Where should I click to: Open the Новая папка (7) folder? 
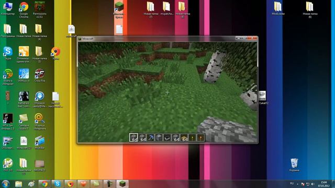pyautogui.click(x=151, y=10)
